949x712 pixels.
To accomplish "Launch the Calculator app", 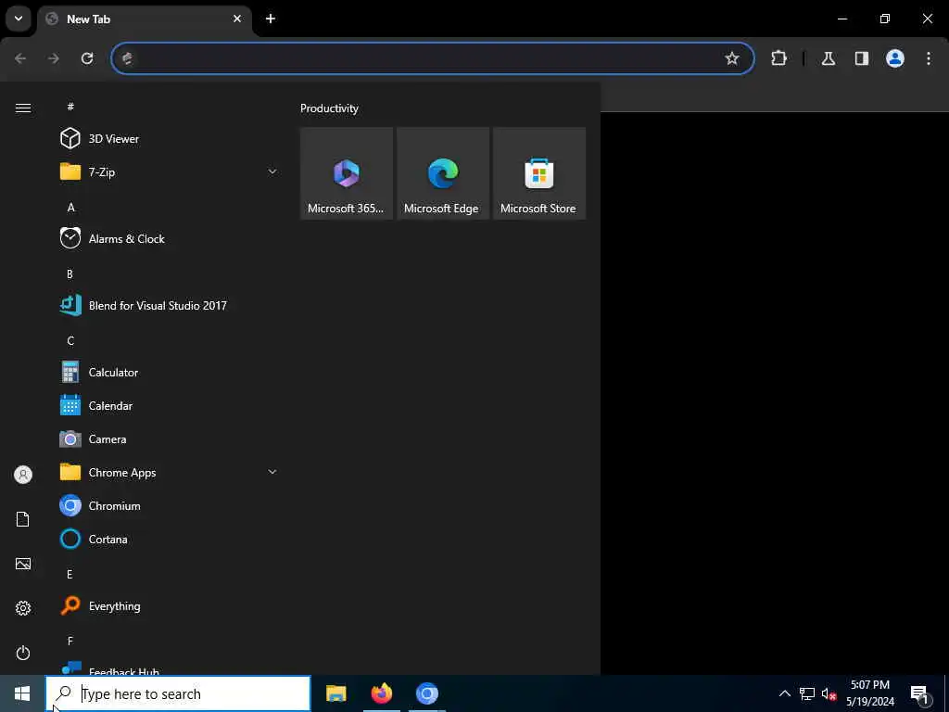I will coord(170,373).
